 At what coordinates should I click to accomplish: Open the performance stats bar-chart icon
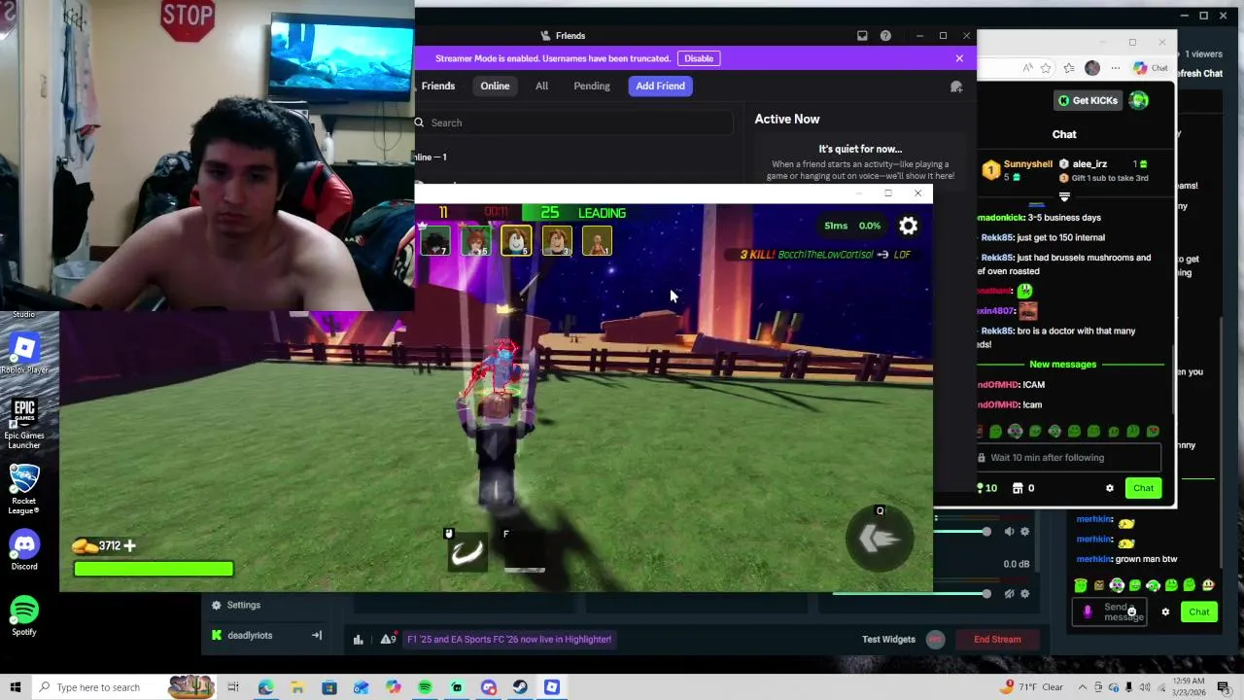click(x=358, y=639)
